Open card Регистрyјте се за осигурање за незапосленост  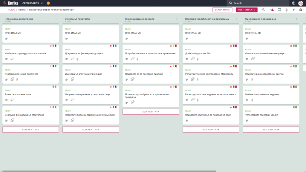tap(211, 95)
